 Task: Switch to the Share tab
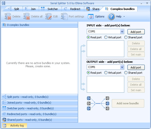93,9
